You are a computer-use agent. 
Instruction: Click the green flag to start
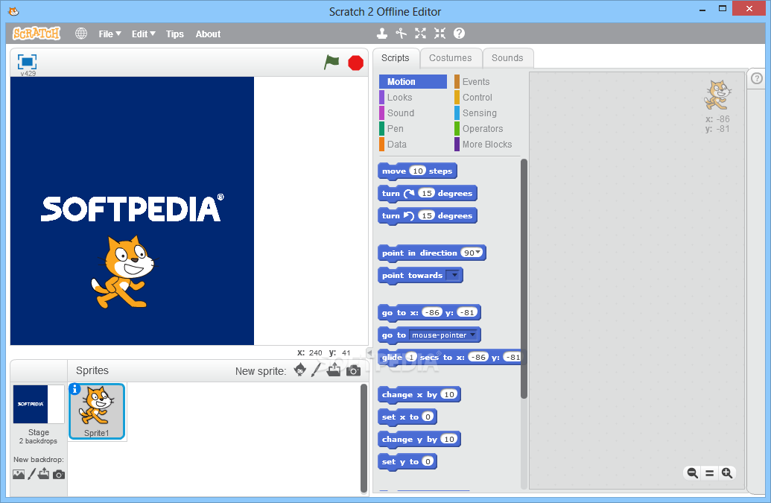point(331,63)
